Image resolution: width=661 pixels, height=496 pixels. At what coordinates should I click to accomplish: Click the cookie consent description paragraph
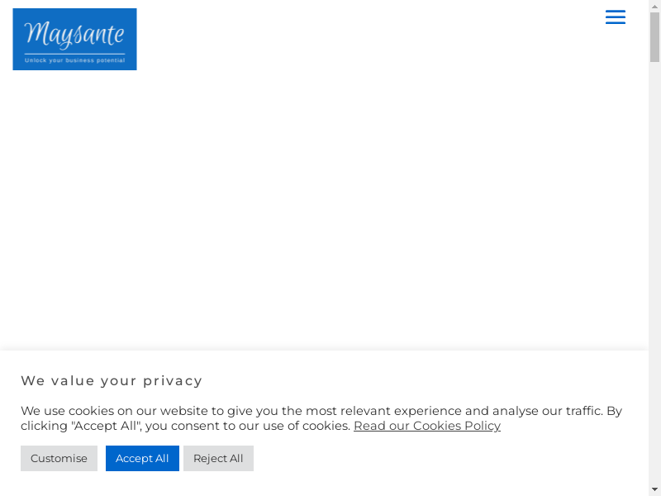322,418
